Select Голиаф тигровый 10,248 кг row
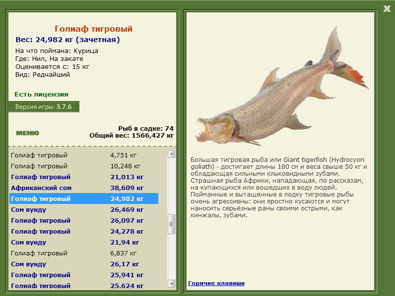This screenshot has height=296, width=395. coord(84,166)
